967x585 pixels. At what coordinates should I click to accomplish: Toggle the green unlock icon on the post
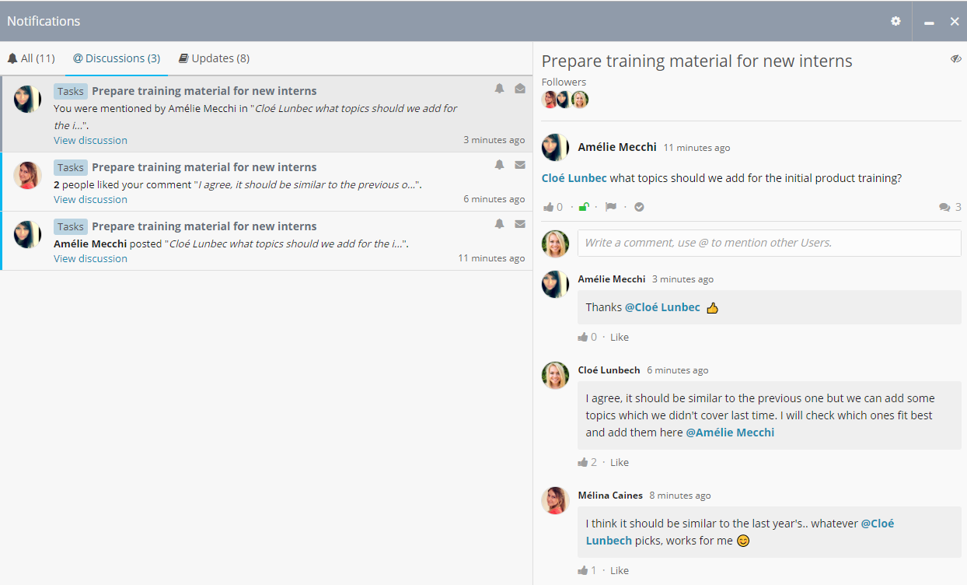(584, 207)
